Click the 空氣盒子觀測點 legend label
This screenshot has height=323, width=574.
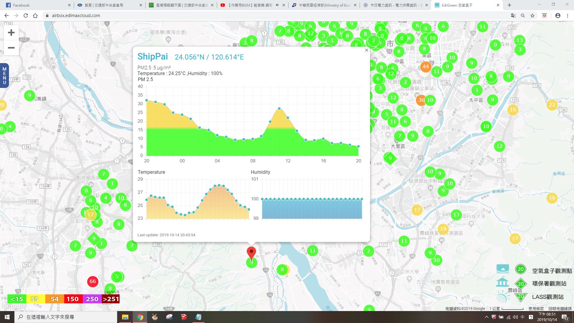(x=552, y=271)
